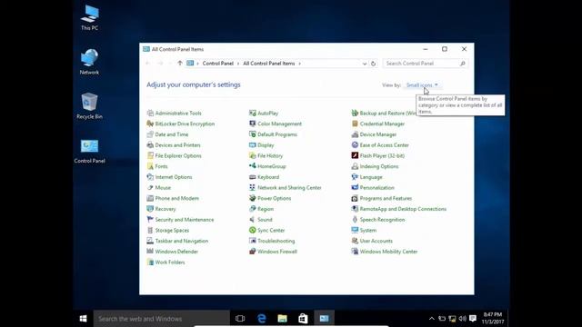The image size is (582, 327).
Task: Click the BitLocker Drive Encryption icon
Action: coord(150,124)
